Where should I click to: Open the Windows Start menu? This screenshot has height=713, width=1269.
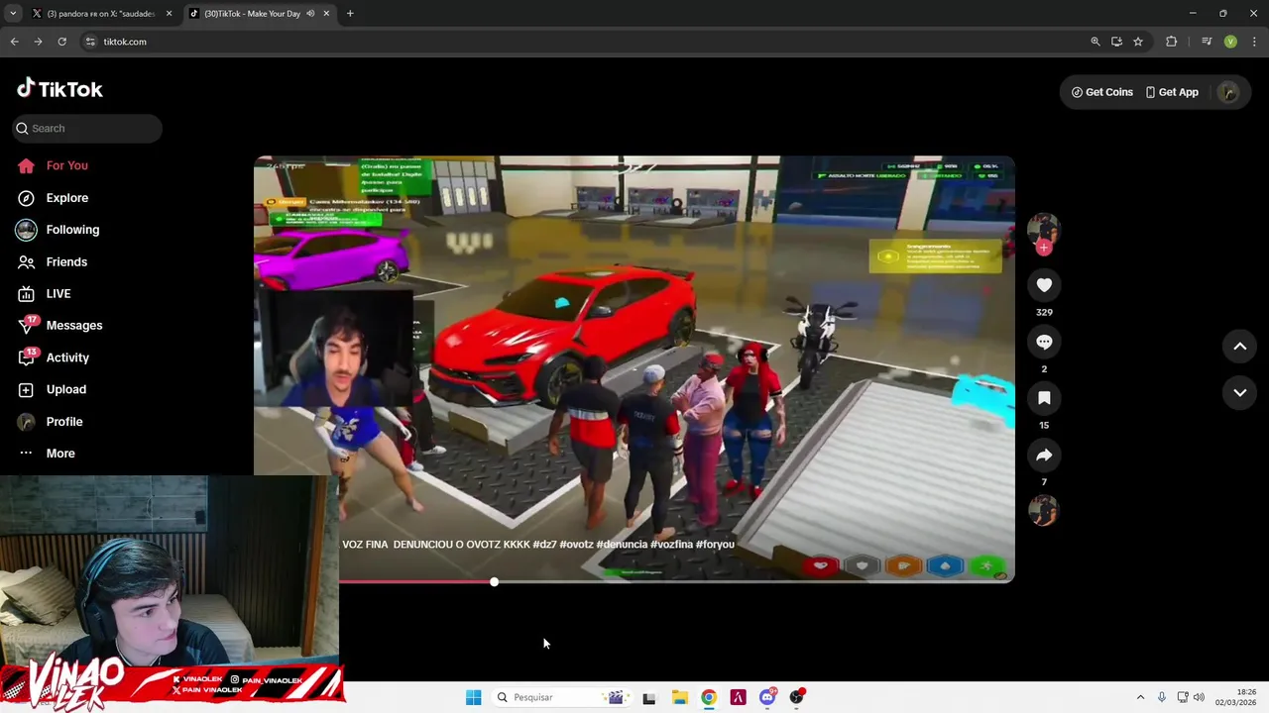click(474, 697)
